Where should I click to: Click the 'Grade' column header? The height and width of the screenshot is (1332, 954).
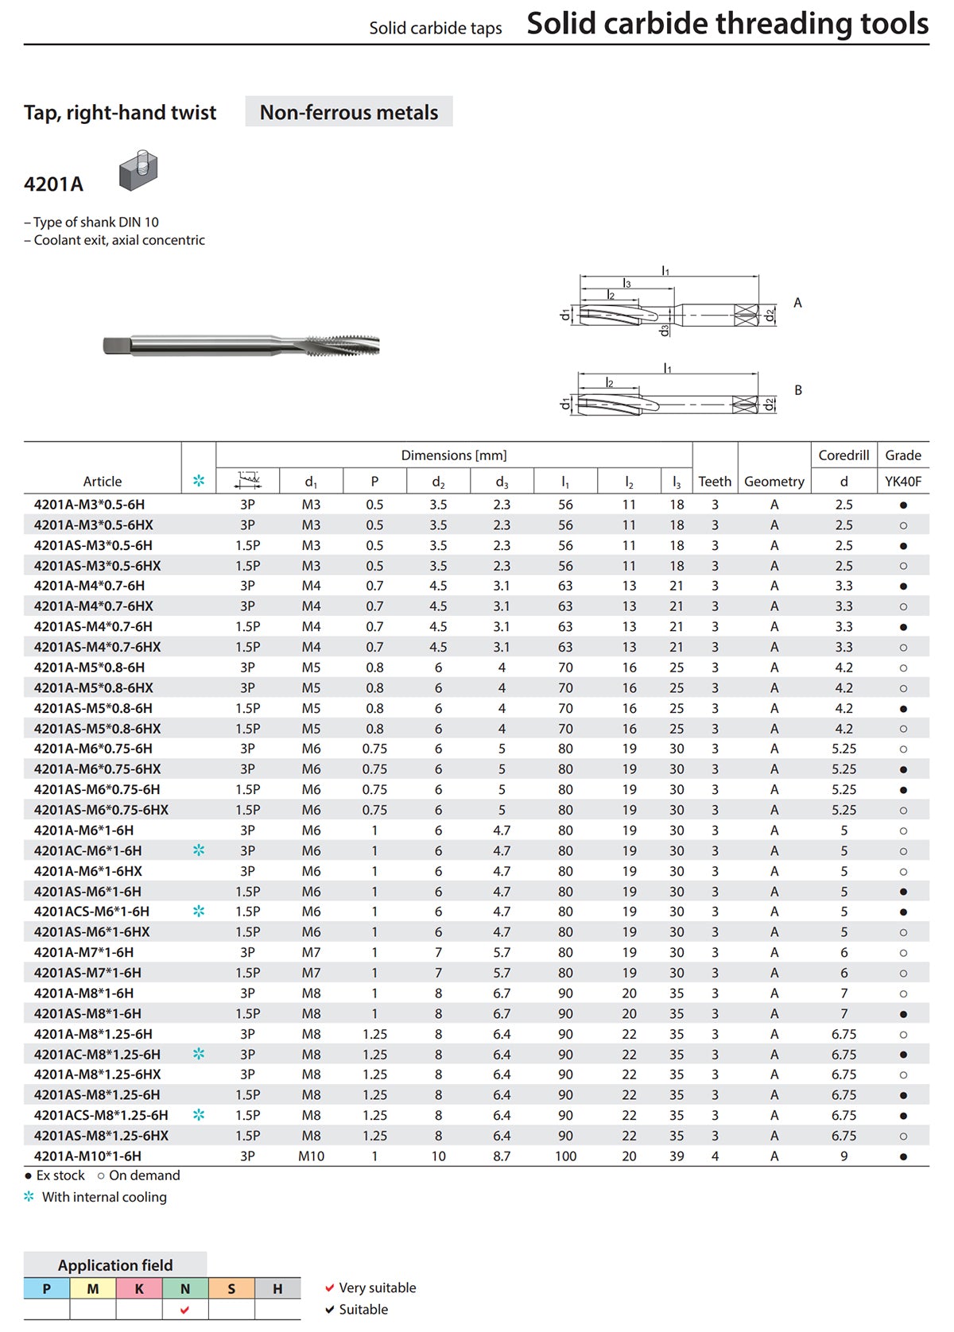[x=903, y=455]
